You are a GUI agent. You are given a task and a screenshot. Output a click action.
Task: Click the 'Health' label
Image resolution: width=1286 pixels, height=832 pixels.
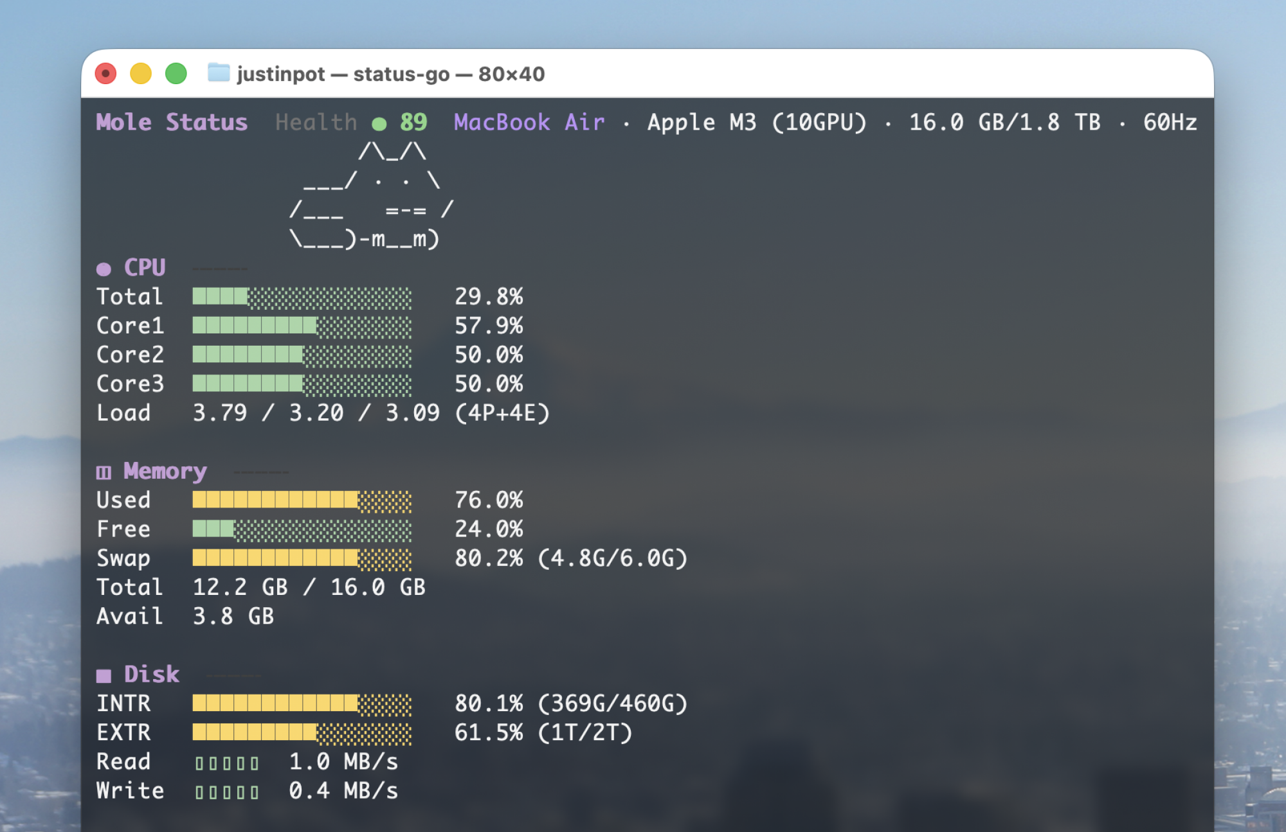316,122
